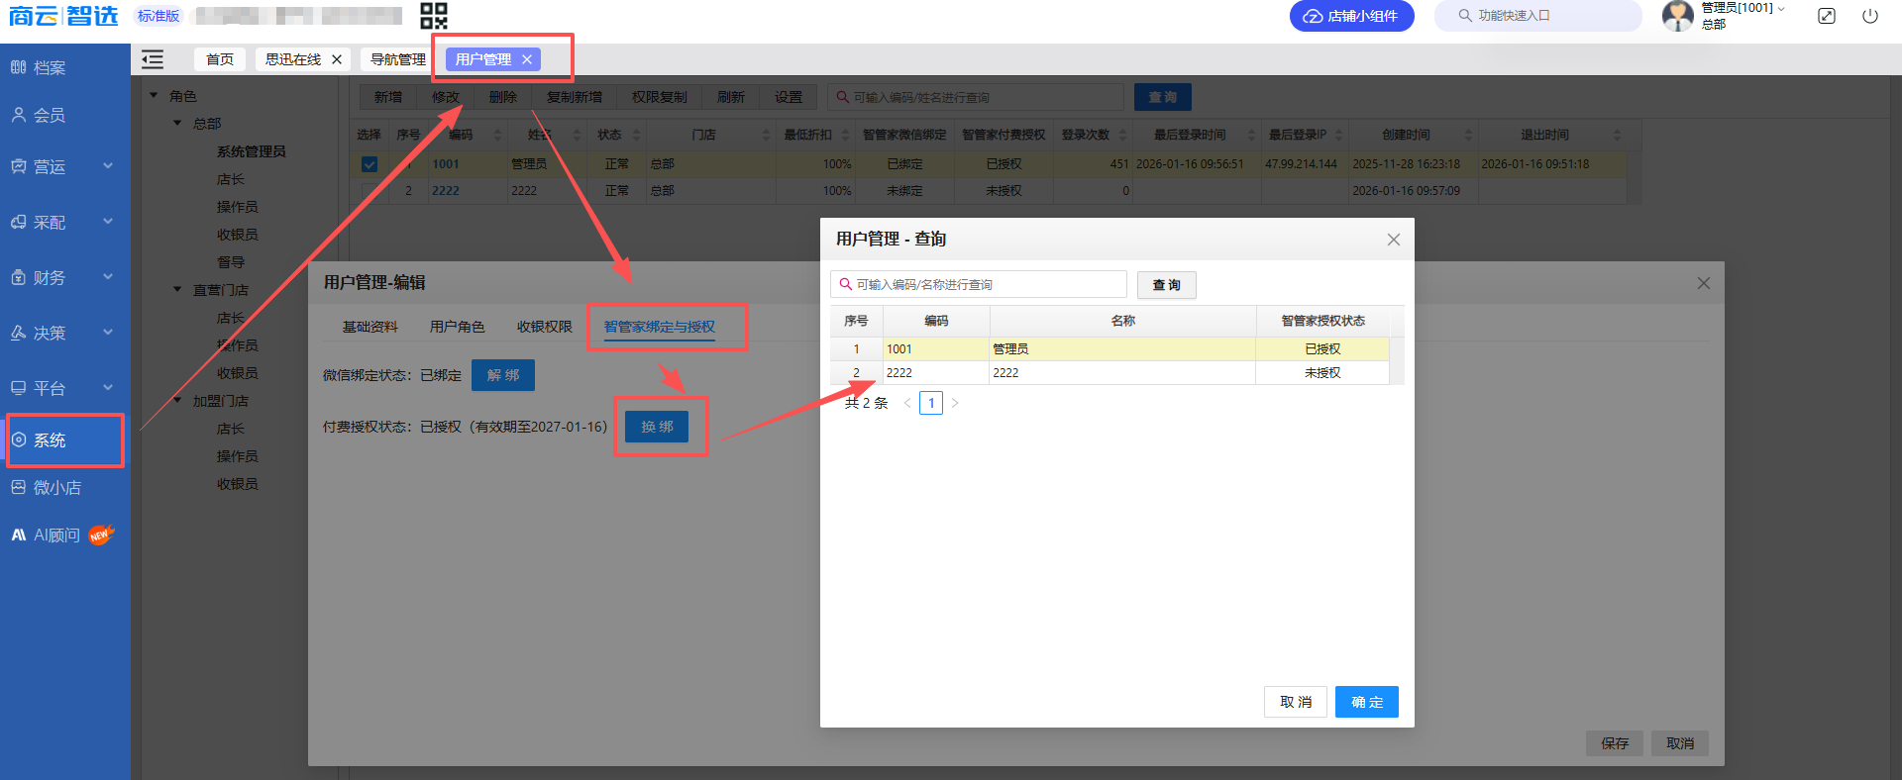Click 取消 in the query dialog
This screenshot has height=780, width=1902.
(1295, 702)
